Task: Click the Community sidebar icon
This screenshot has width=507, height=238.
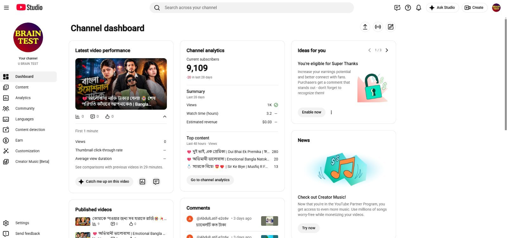Action: click(x=6, y=108)
